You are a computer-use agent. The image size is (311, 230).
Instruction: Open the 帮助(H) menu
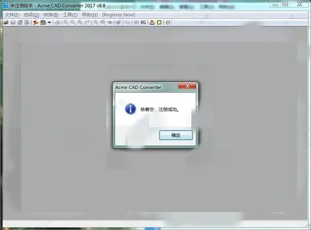(90, 15)
